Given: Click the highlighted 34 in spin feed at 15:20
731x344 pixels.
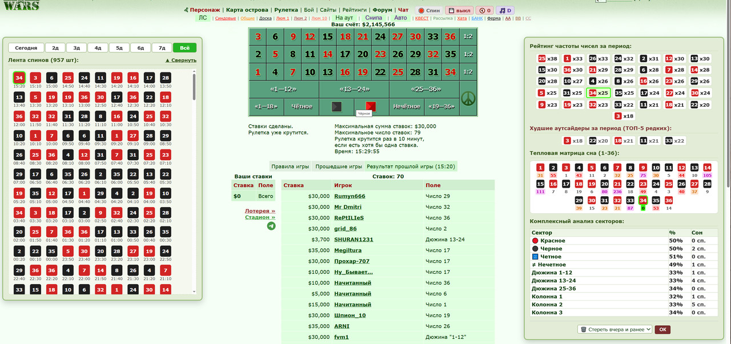Looking at the screenshot, I should [x=19, y=78].
